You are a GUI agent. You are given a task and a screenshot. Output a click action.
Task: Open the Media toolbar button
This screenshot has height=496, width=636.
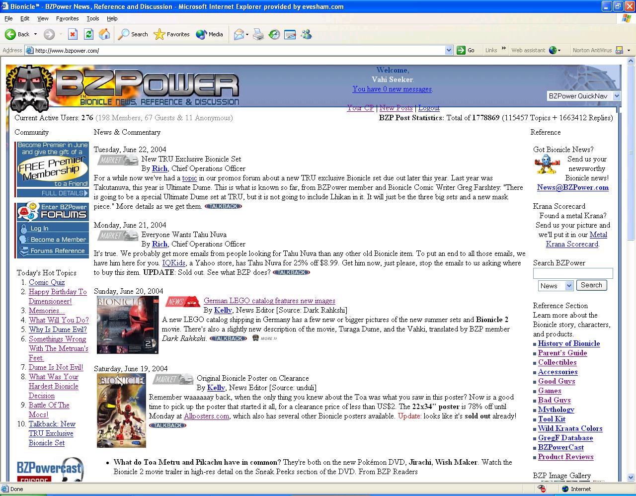point(209,34)
